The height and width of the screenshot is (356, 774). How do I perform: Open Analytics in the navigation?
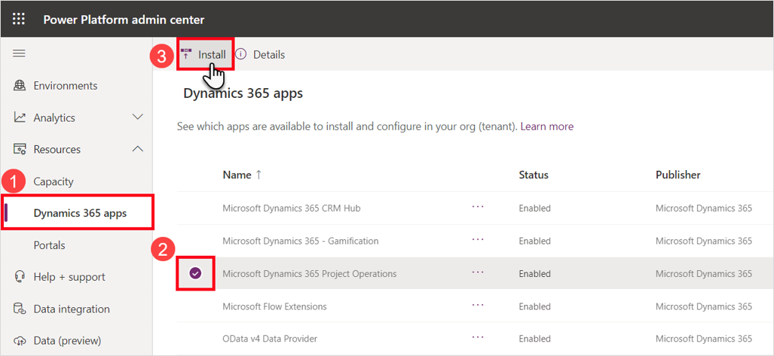54,118
